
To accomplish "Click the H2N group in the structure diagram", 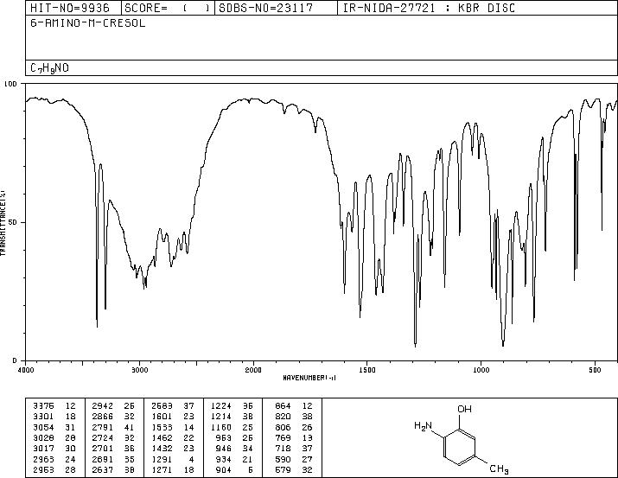I will tap(423, 426).
